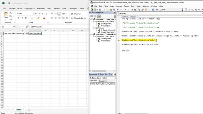Open the Font Color dropdown arrow
Screen dimensions: 203x114
pyautogui.click(x=47, y=18)
